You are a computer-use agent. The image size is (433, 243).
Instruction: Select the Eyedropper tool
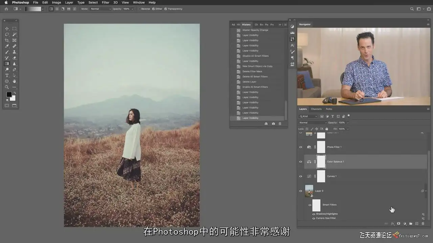[7, 46]
